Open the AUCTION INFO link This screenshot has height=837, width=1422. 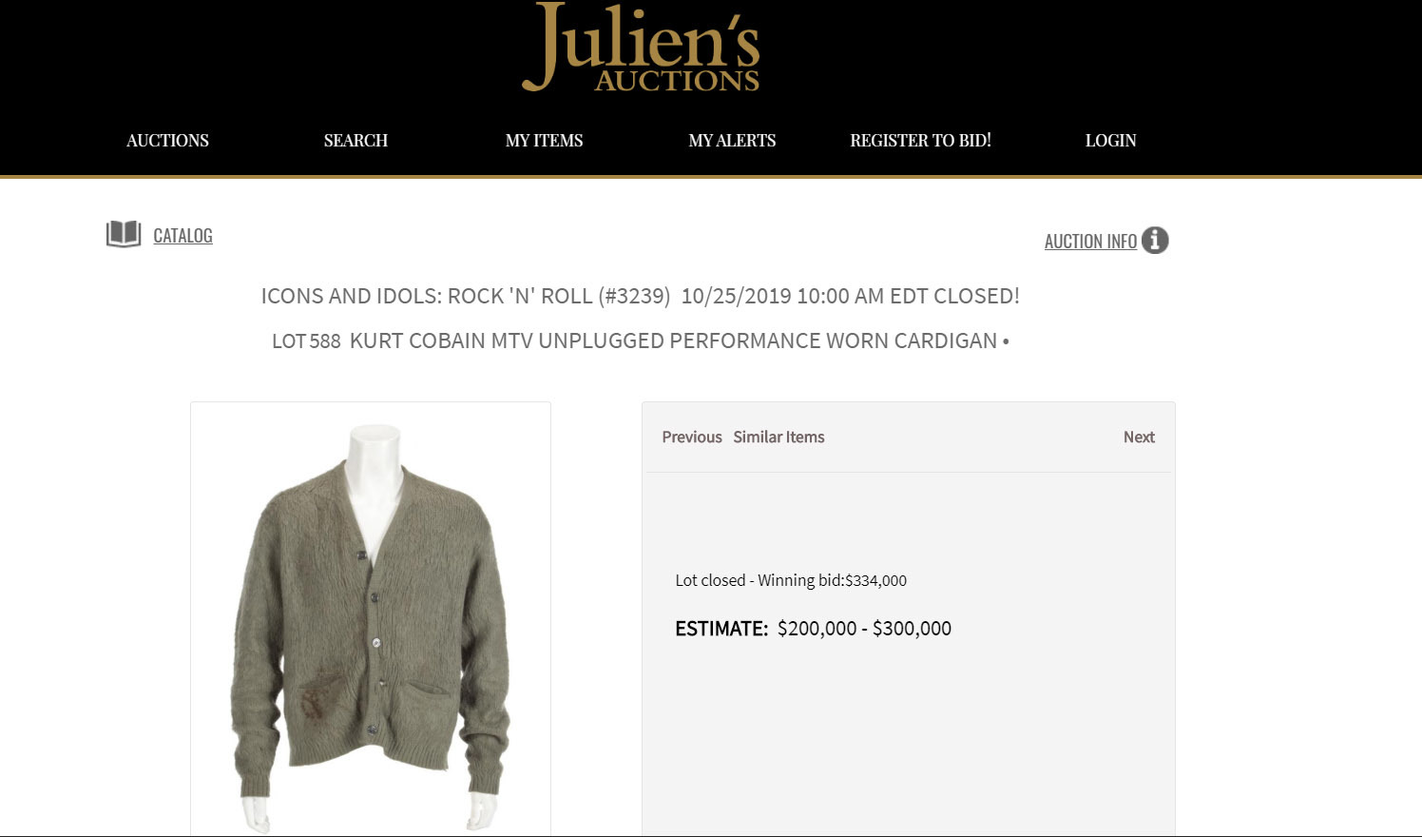tap(1090, 242)
